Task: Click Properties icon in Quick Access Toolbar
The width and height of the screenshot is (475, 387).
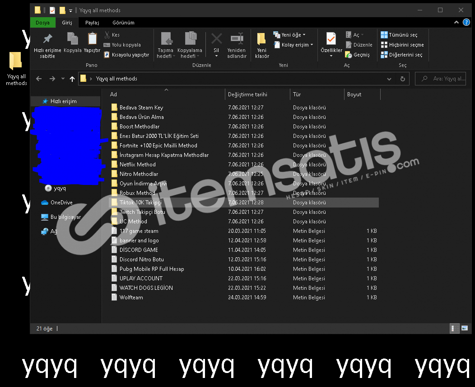Action: [52, 10]
